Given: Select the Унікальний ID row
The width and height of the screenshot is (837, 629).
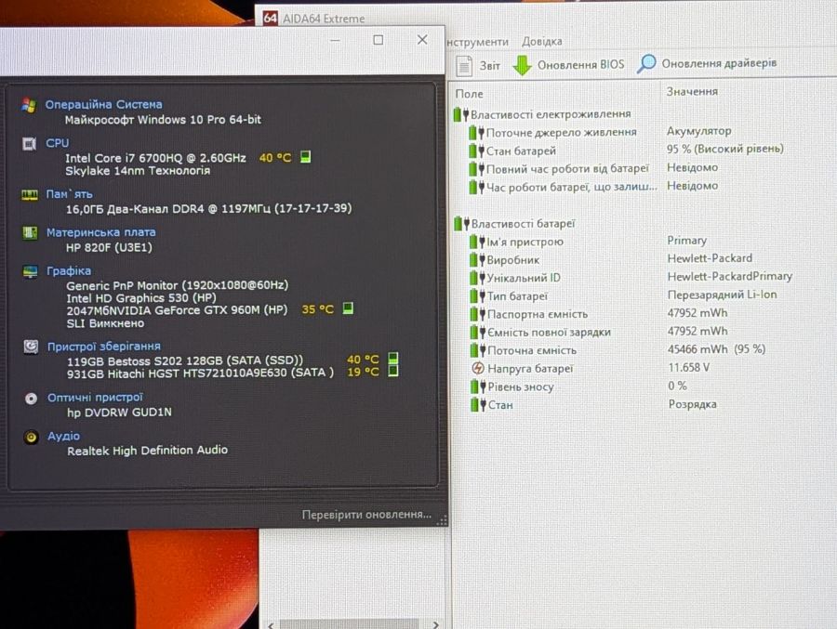Looking at the screenshot, I should point(631,278).
